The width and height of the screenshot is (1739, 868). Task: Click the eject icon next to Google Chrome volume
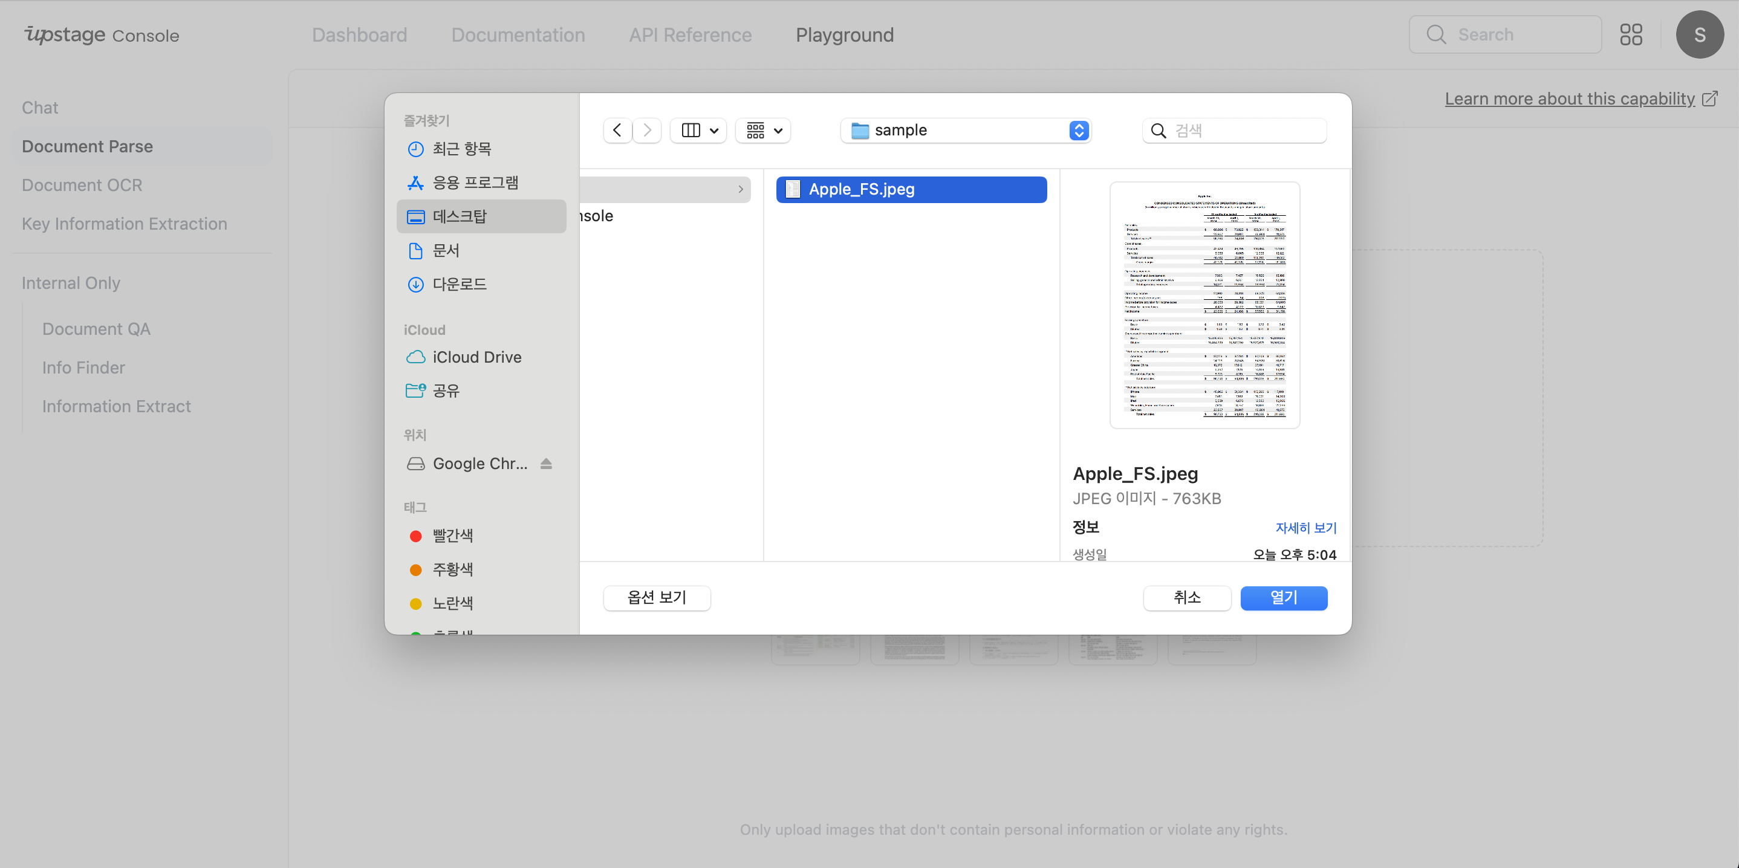tap(546, 464)
